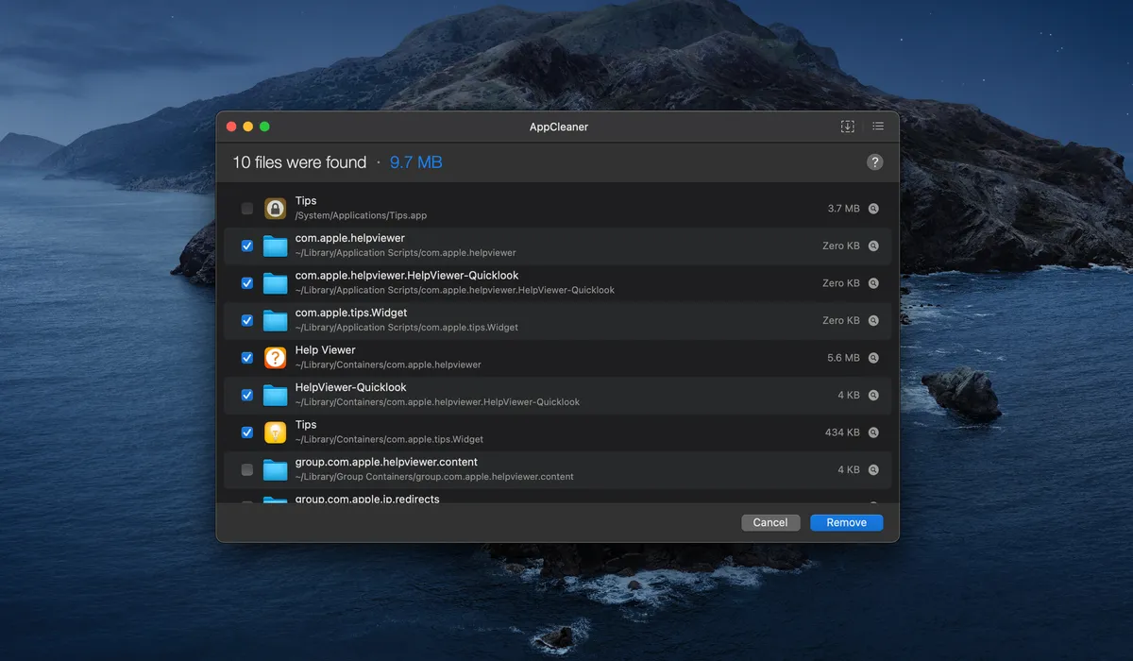
Task: Click magnifier icon for com.apple.helpviewer row
Action: 873,246
